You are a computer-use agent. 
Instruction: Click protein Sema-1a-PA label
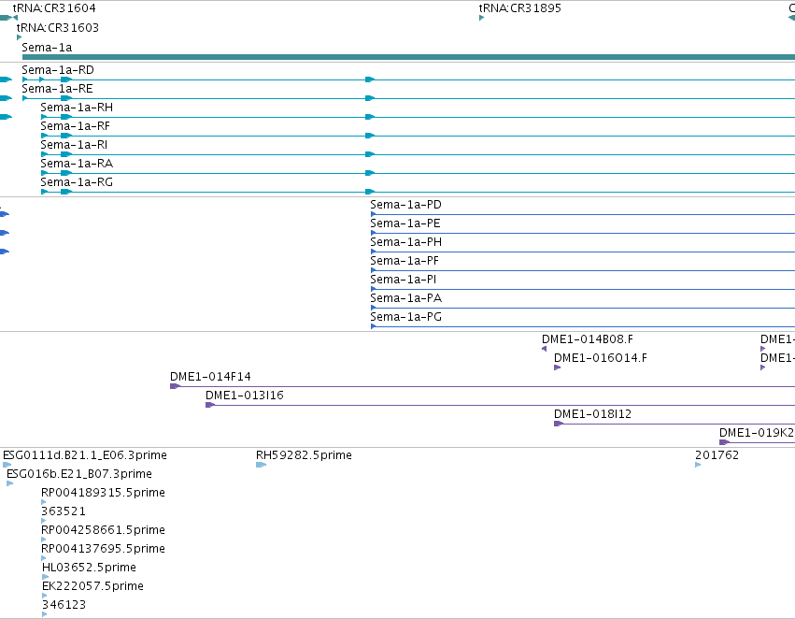[x=405, y=299]
